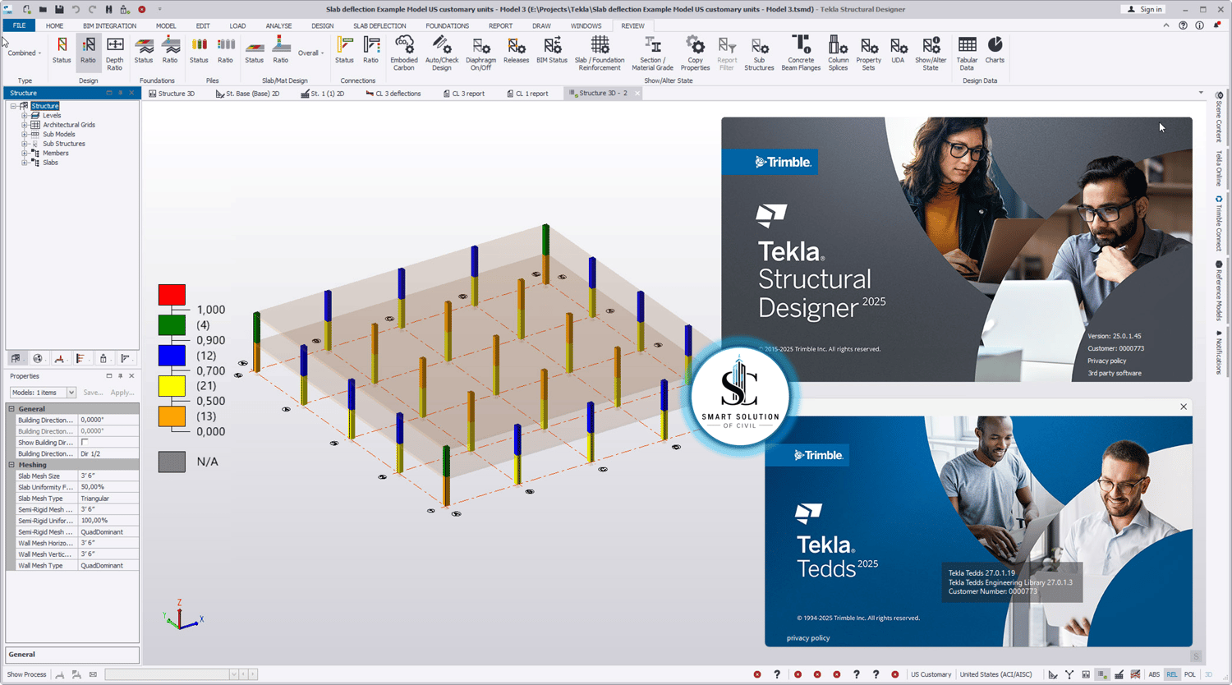1232x685 pixels.
Task: Click the US Customary units setting
Action: click(x=931, y=674)
